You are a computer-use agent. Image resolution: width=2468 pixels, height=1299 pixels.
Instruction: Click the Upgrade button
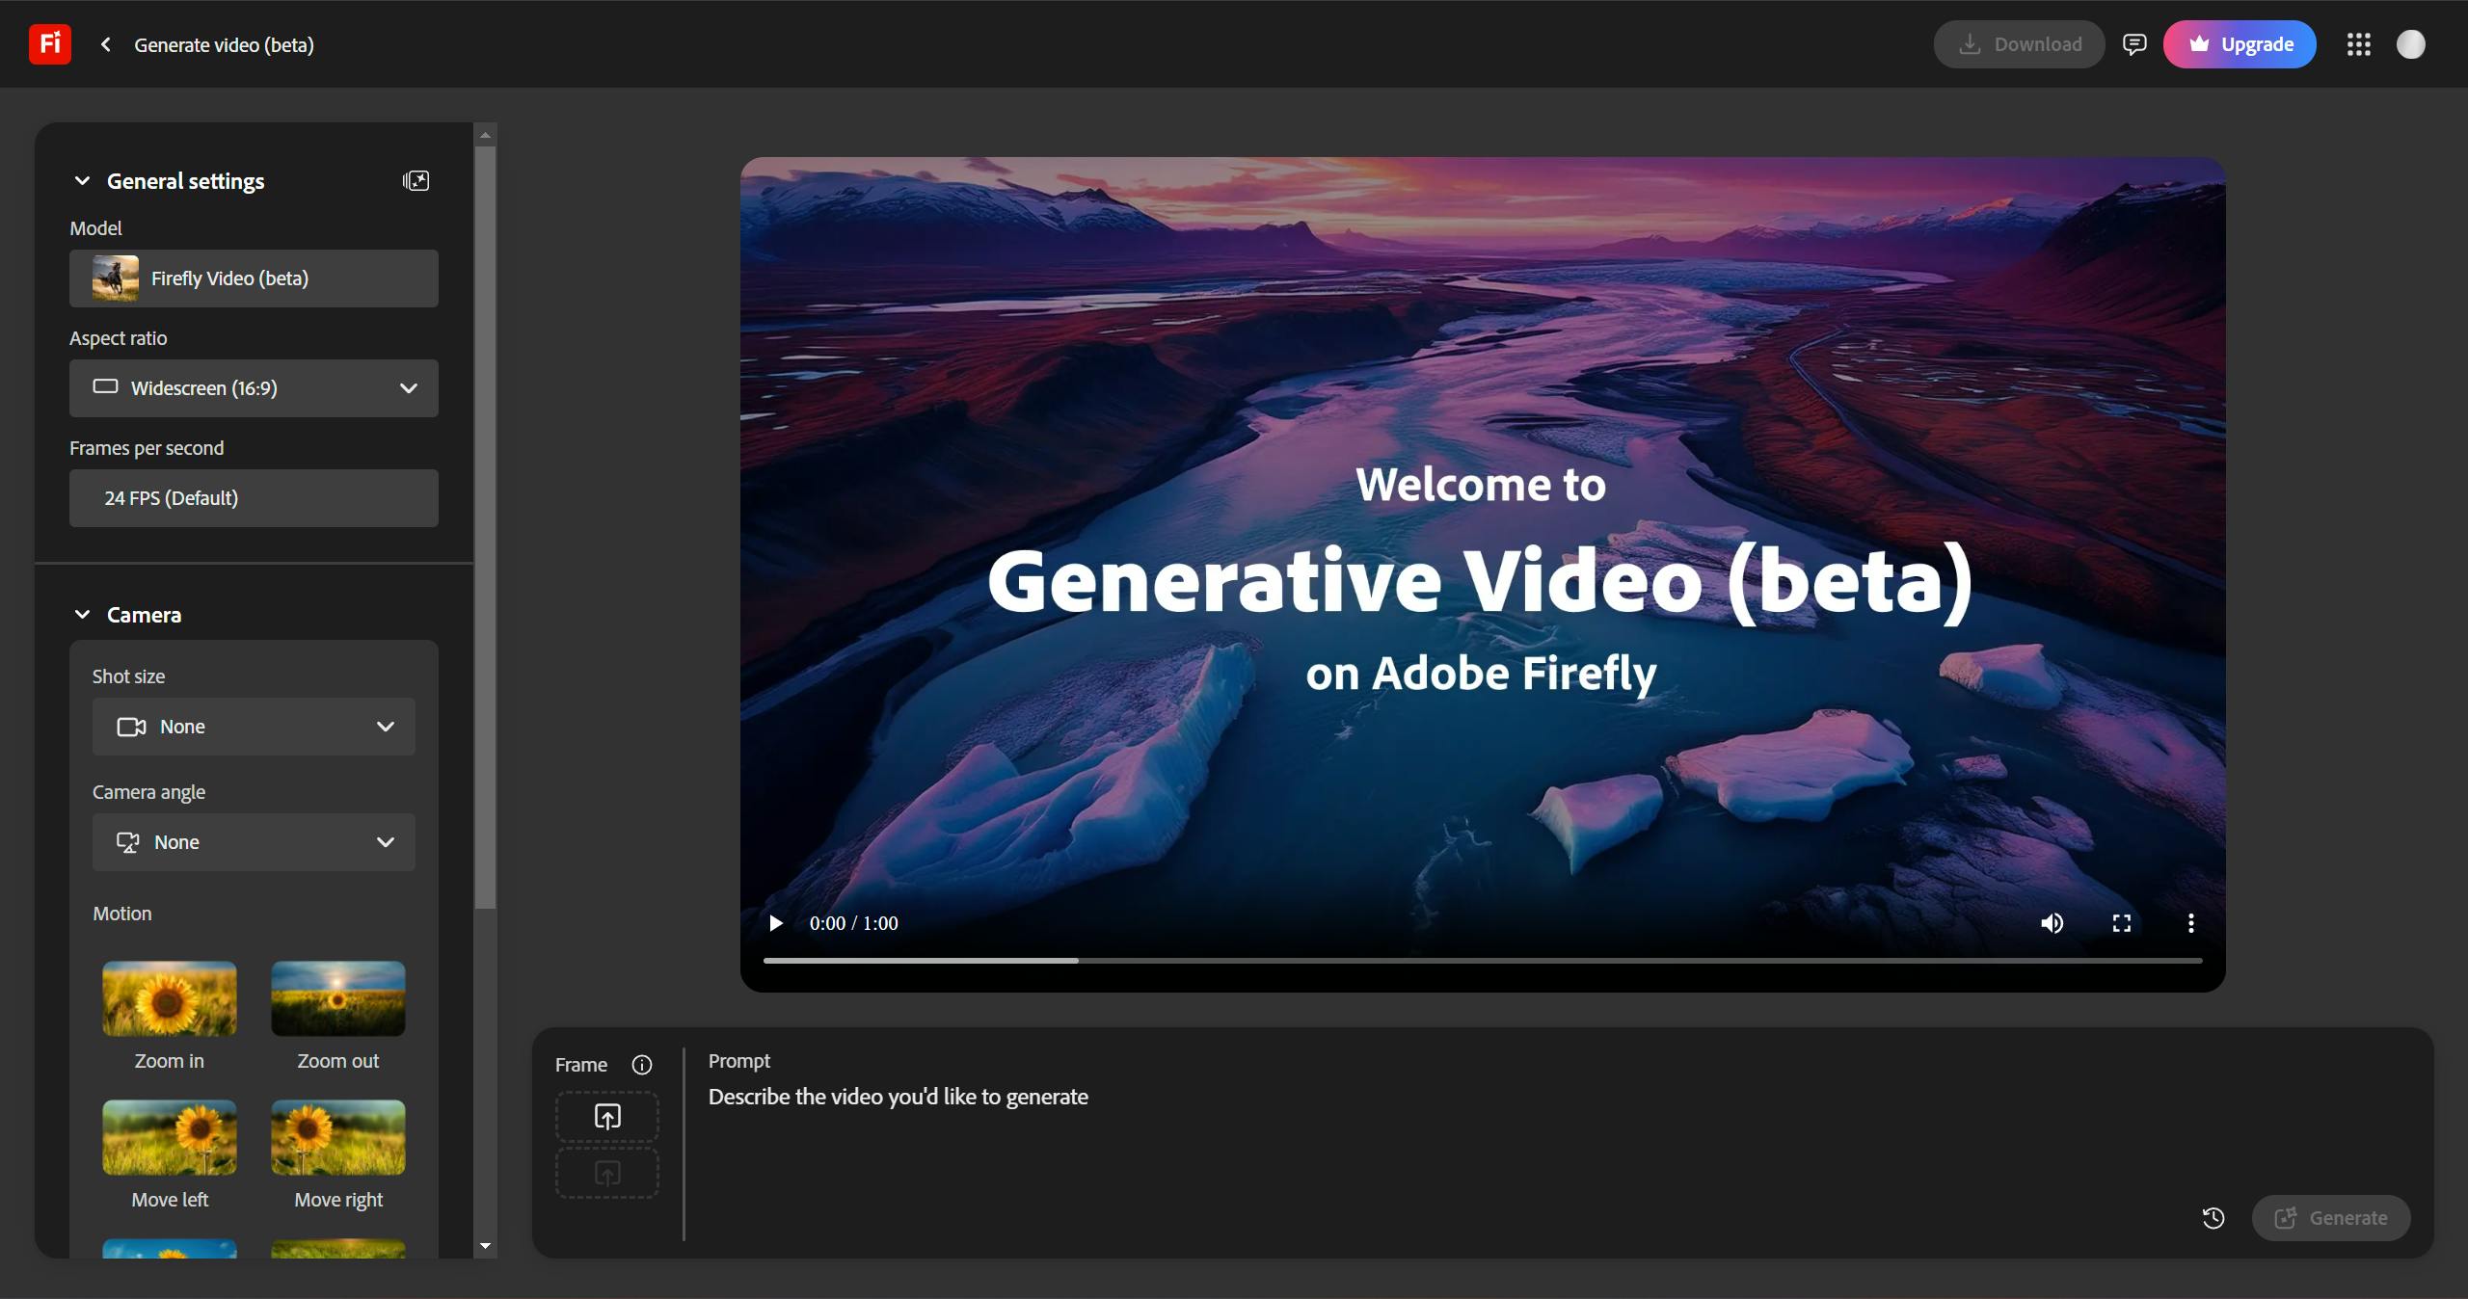click(2240, 44)
